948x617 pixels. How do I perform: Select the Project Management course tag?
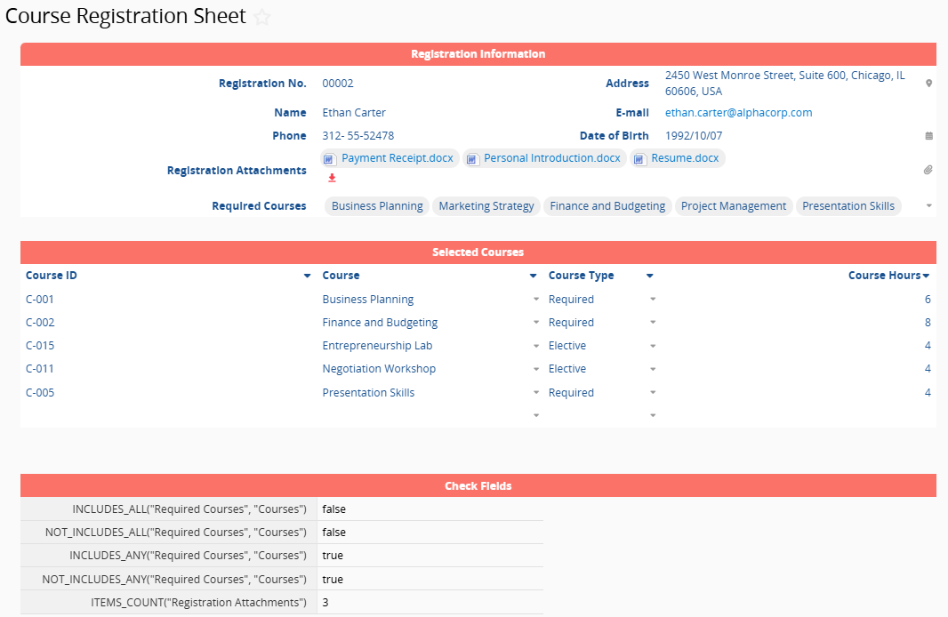tap(733, 206)
